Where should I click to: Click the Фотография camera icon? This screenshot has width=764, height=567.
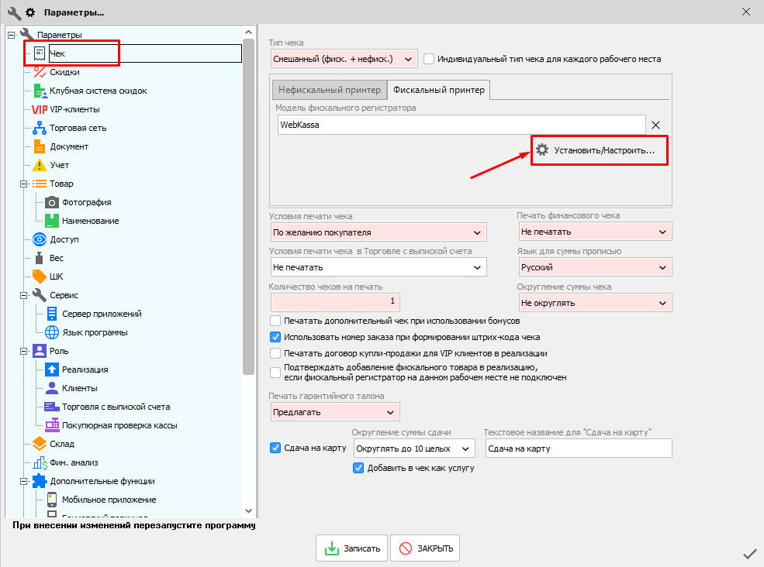(52, 202)
